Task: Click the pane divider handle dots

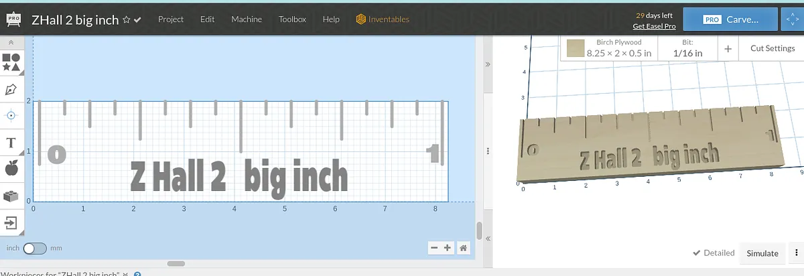Action: tap(487, 151)
